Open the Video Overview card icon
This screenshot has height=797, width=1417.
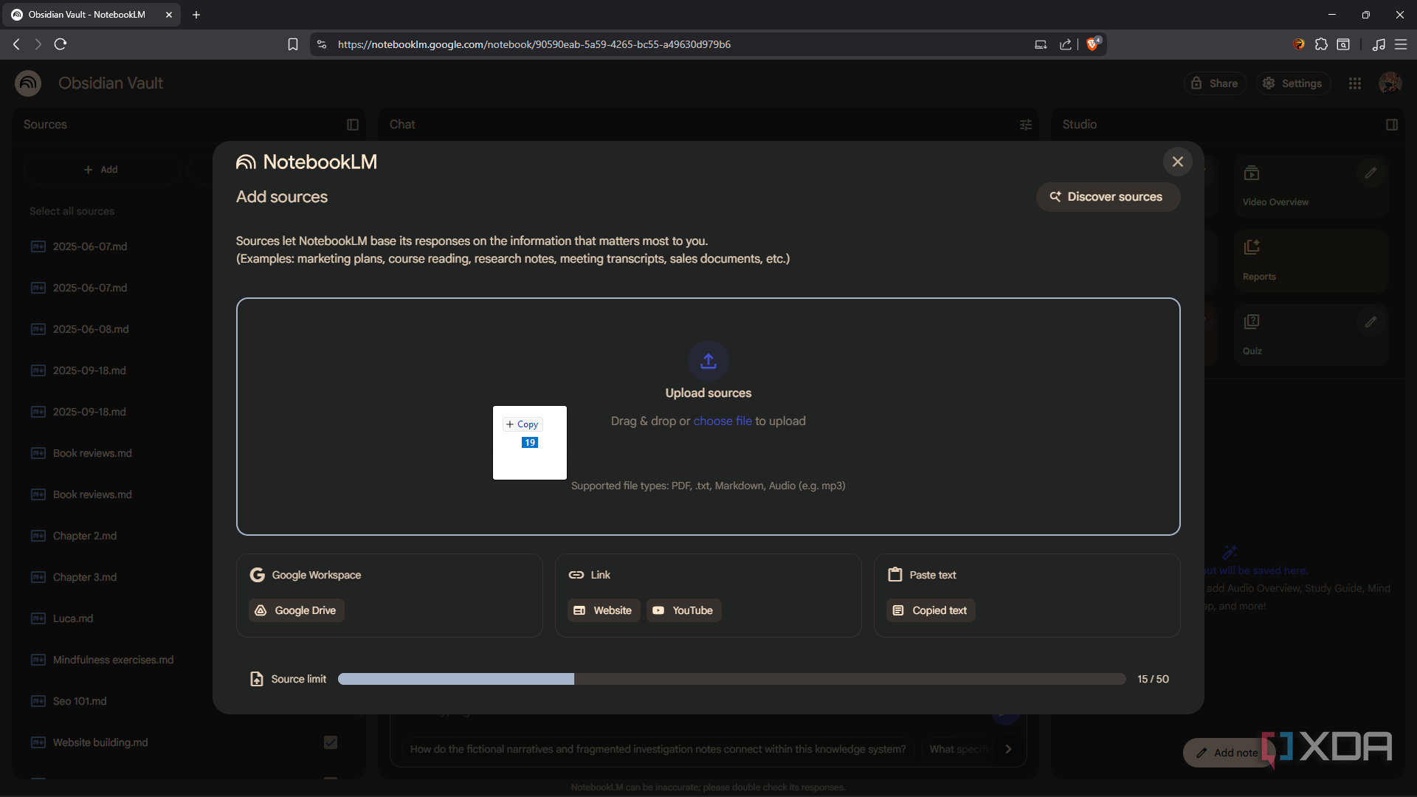point(1252,173)
